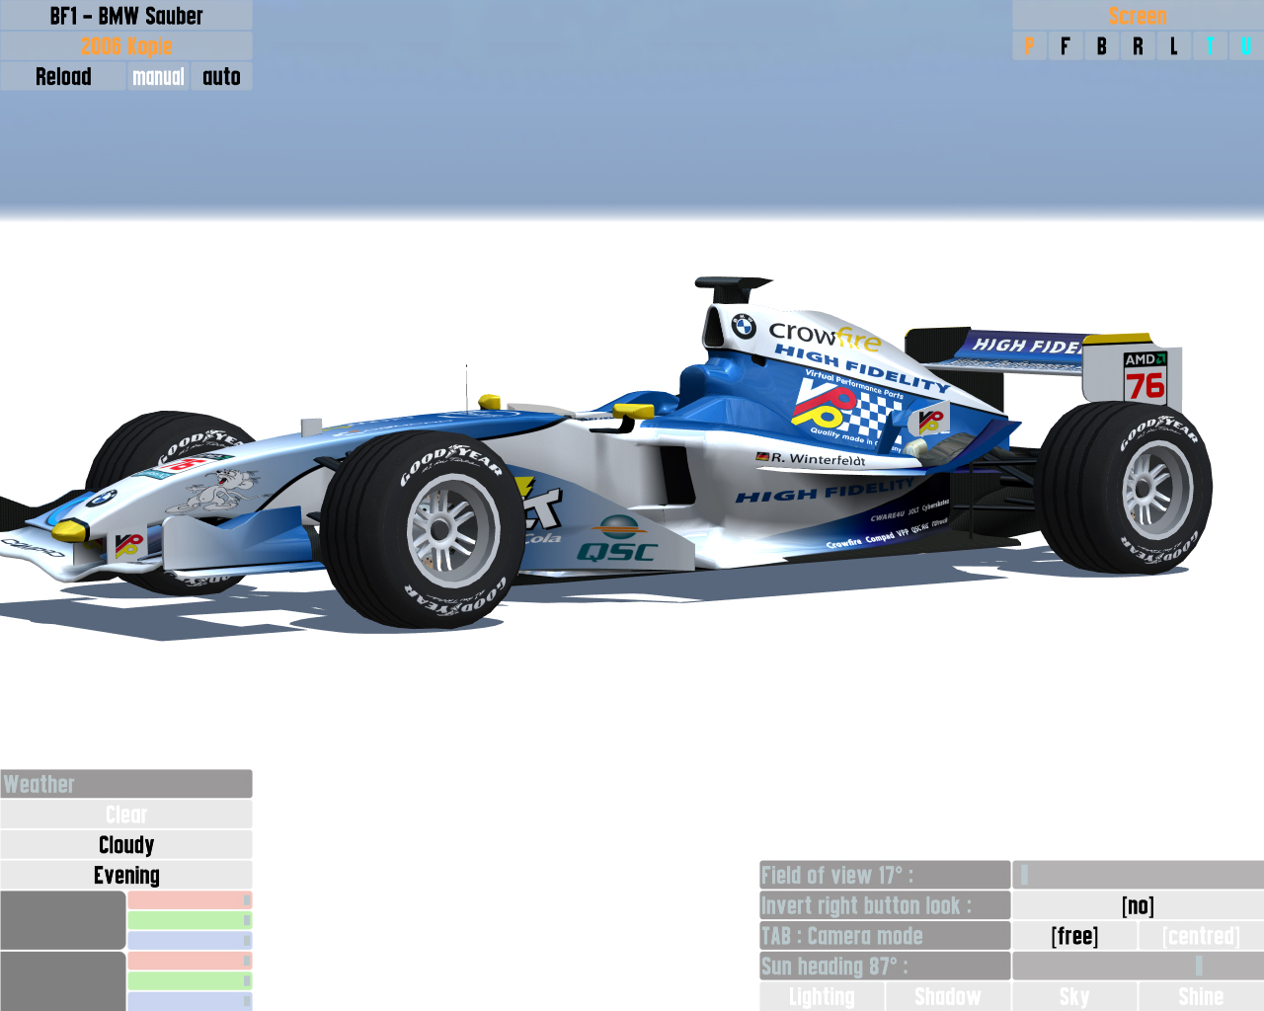The width and height of the screenshot is (1264, 1011).
Task: Select the R view button
Action: click(x=1138, y=46)
